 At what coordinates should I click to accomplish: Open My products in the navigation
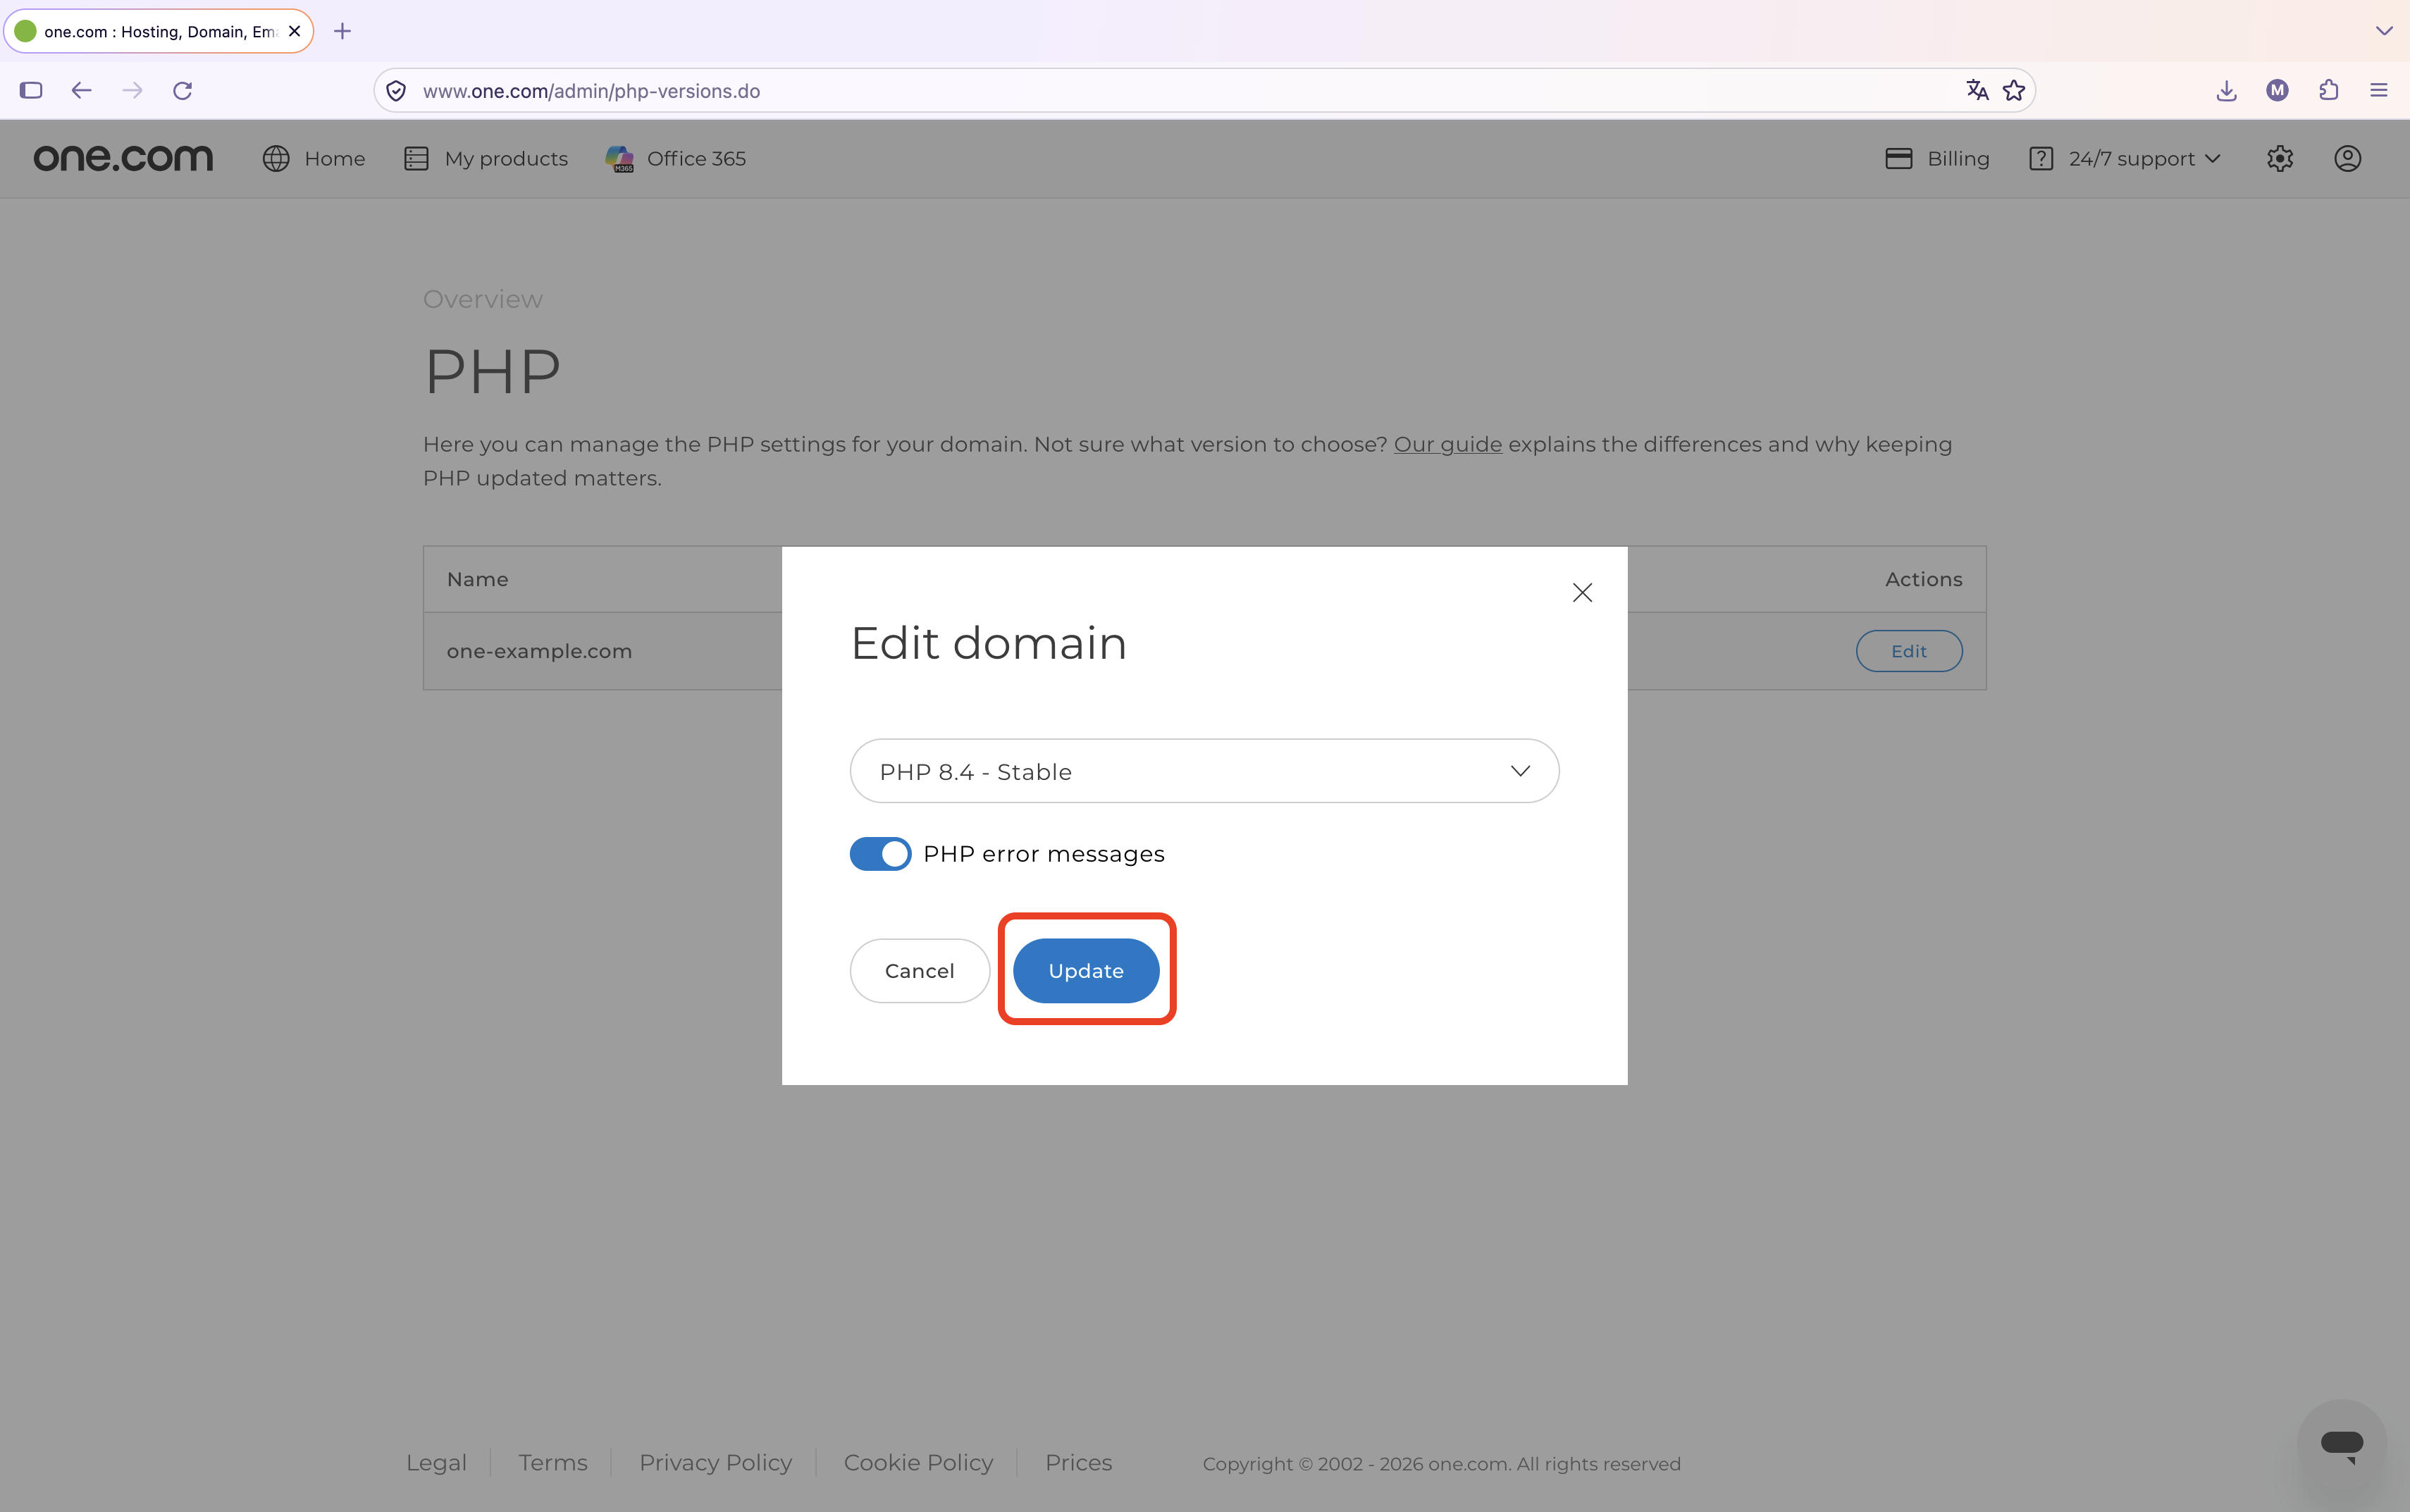point(486,158)
